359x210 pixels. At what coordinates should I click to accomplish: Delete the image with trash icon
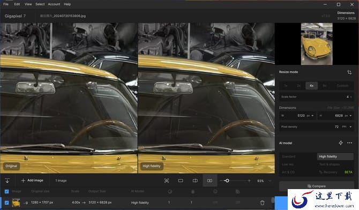[263, 202]
